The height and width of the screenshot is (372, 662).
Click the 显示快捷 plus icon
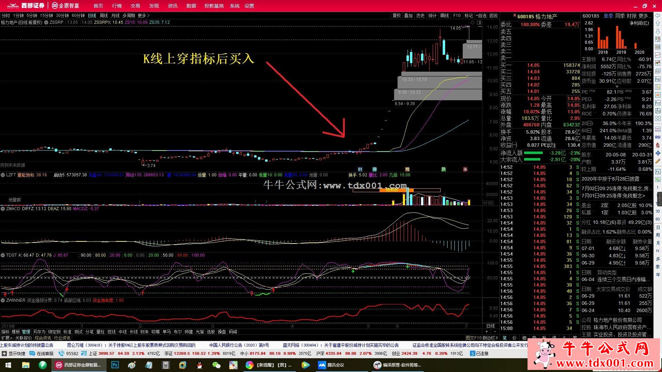pyautogui.click(x=4, y=353)
